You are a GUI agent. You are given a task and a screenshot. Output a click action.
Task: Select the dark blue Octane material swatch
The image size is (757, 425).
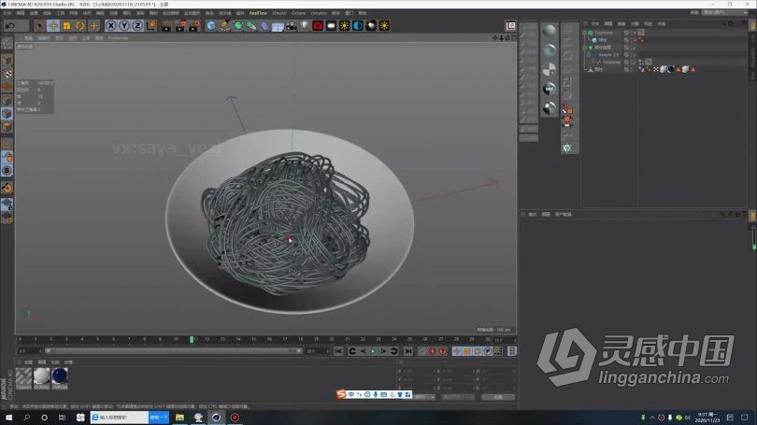(60, 376)
